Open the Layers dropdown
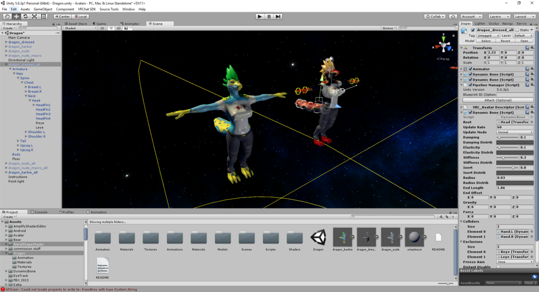 (x=499, y=17)
